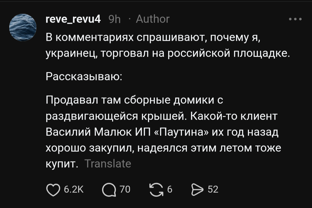Open the three-dot more options menu
Viewport: 312px width, 208px height.
tap(295, 19)
